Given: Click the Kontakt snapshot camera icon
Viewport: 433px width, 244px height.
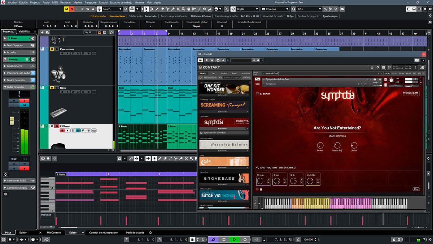Looking at the screenshot, I should click(x=375, y=79).
